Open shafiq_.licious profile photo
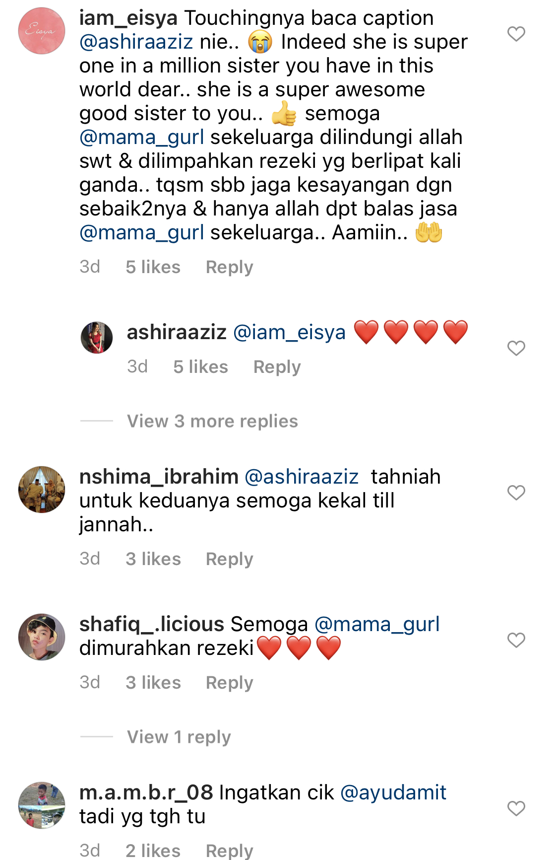 pyautogui.click(x=42, y=637)
